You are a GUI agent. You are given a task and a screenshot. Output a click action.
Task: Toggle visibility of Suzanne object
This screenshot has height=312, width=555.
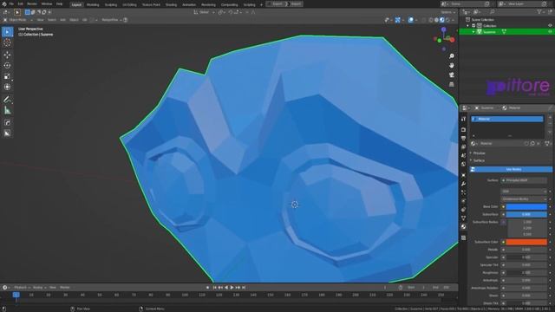(x=550, y=32)
